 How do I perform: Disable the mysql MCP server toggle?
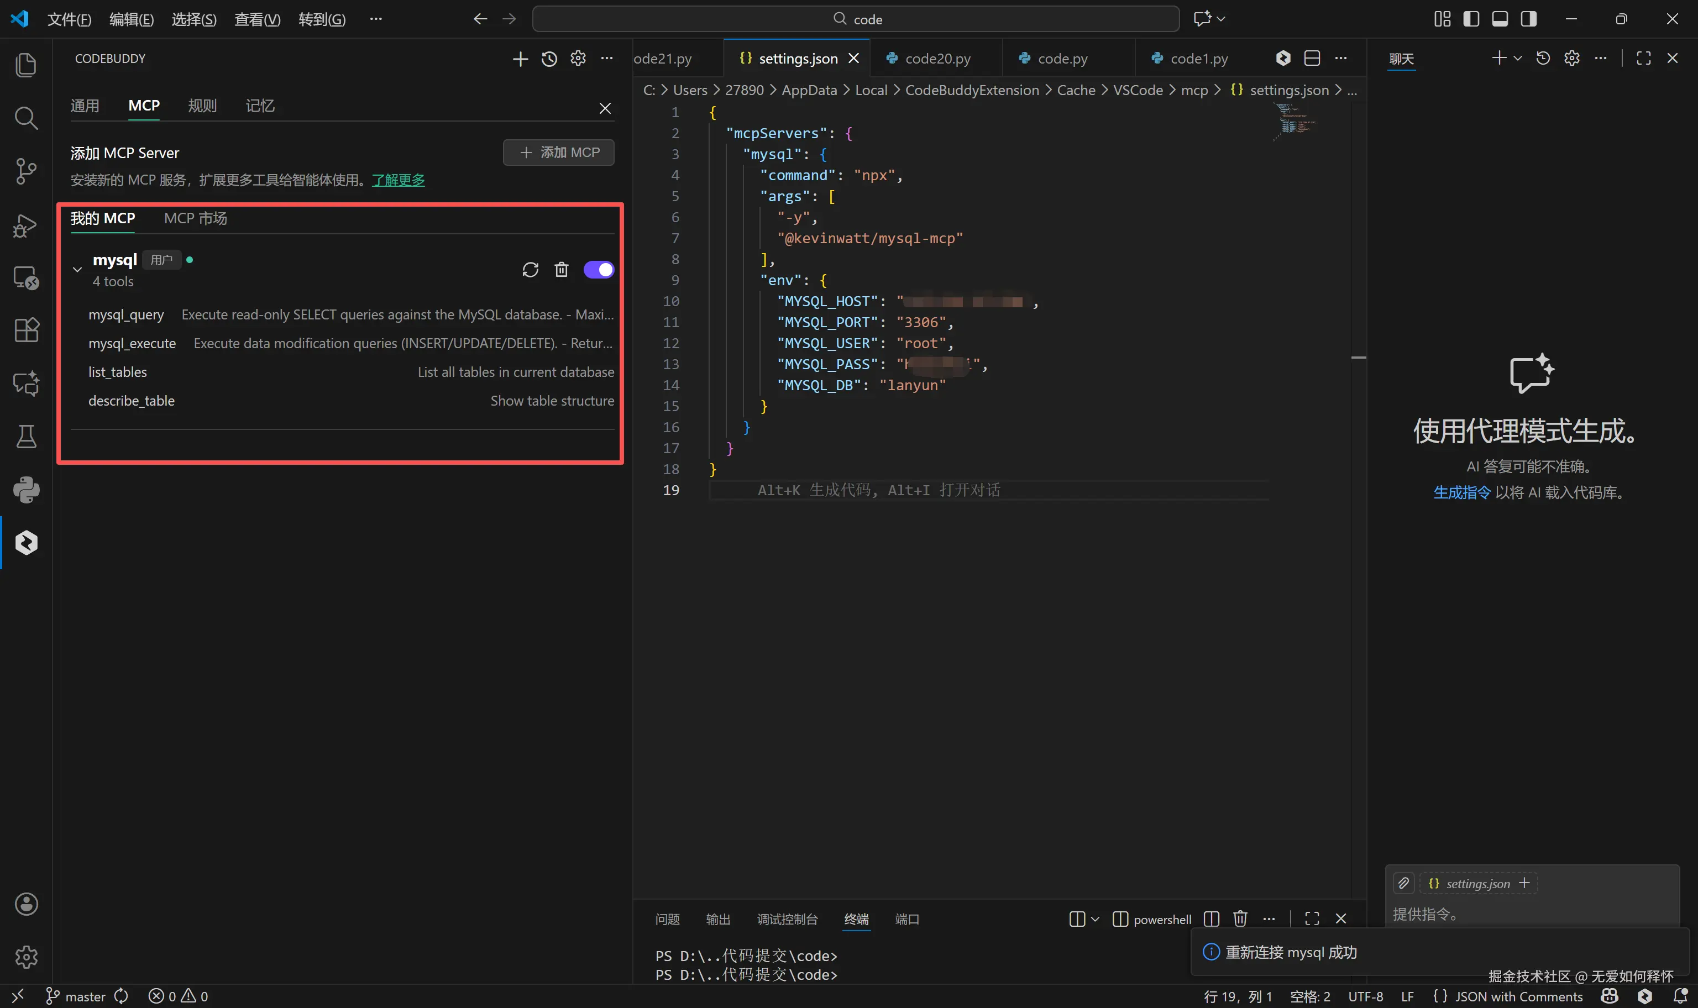599,270
